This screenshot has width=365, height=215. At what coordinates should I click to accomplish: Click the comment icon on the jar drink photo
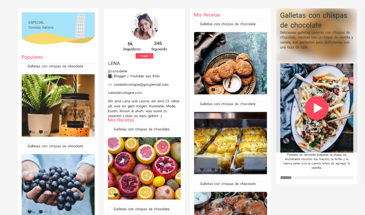pyautogui.click(x=41, y=132)
